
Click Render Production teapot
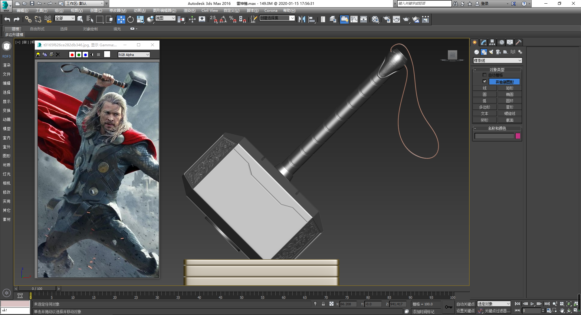click(x=406, y=19)
